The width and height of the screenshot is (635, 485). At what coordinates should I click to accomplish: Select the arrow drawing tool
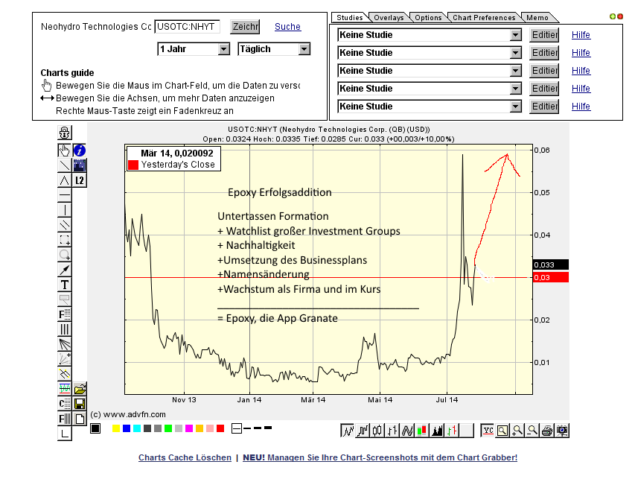point(65,270)
